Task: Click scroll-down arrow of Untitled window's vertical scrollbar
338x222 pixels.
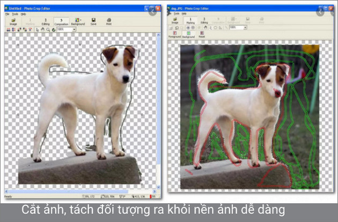Action: 159,187
